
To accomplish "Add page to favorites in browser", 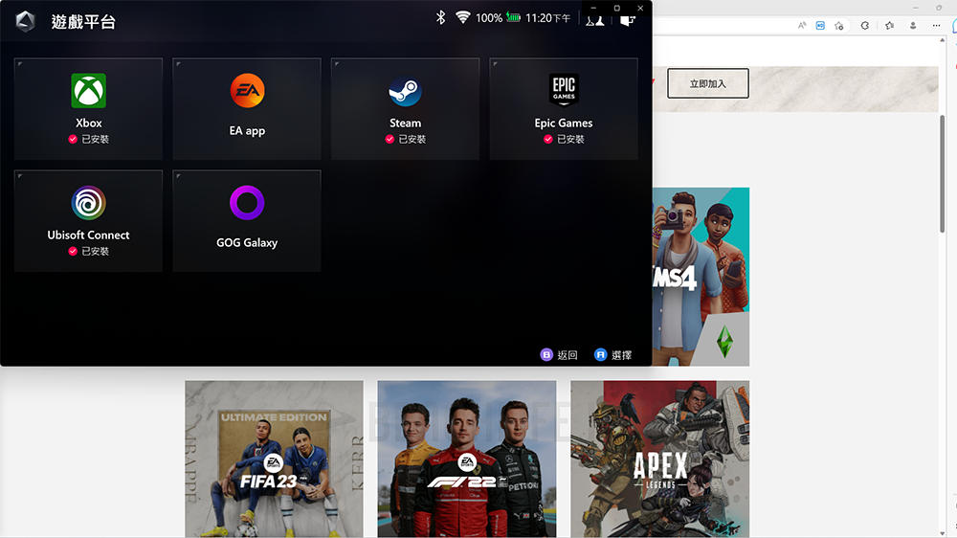I will click(839, 26).
